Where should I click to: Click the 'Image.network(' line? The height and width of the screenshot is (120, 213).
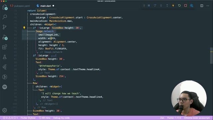coord(45,31)
